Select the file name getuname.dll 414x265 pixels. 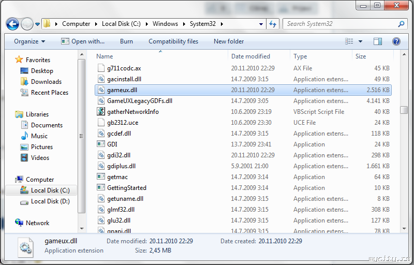(125, 199)
